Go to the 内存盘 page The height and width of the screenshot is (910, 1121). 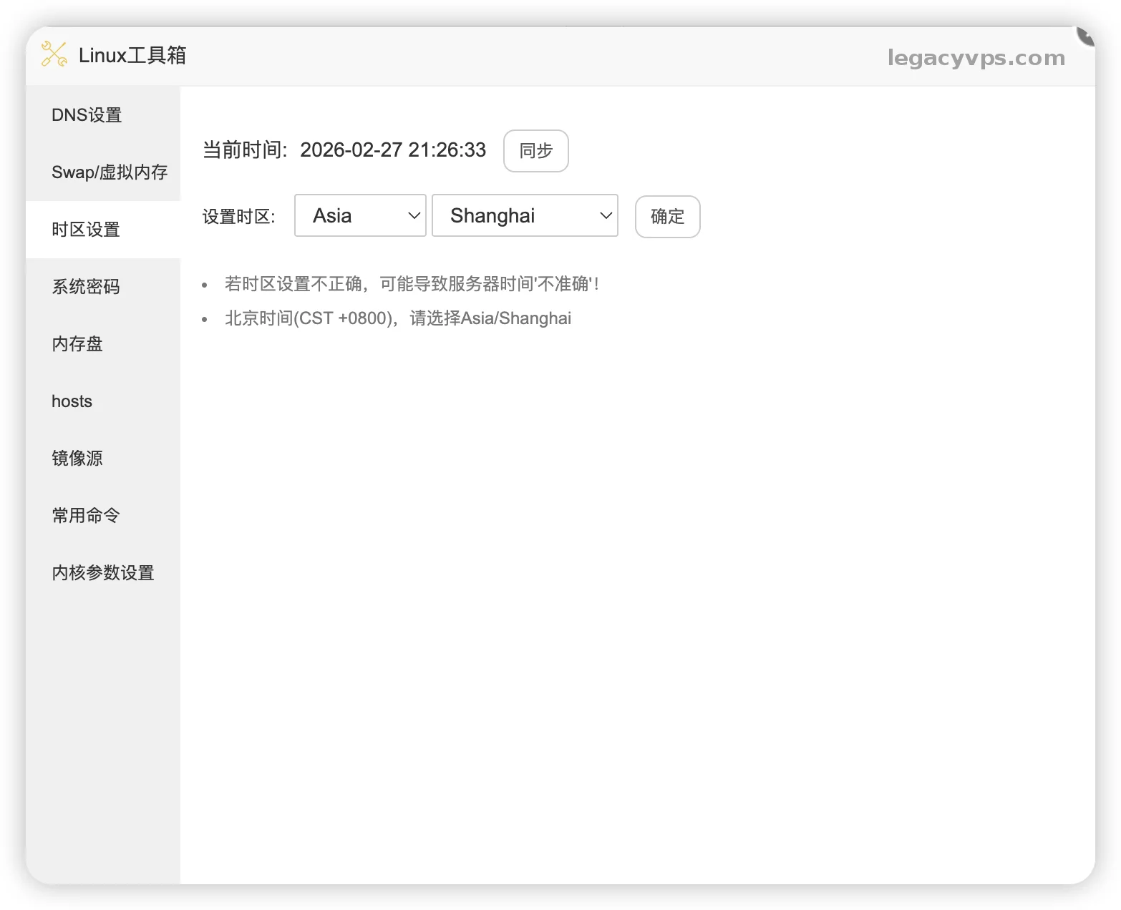(77, 344)
